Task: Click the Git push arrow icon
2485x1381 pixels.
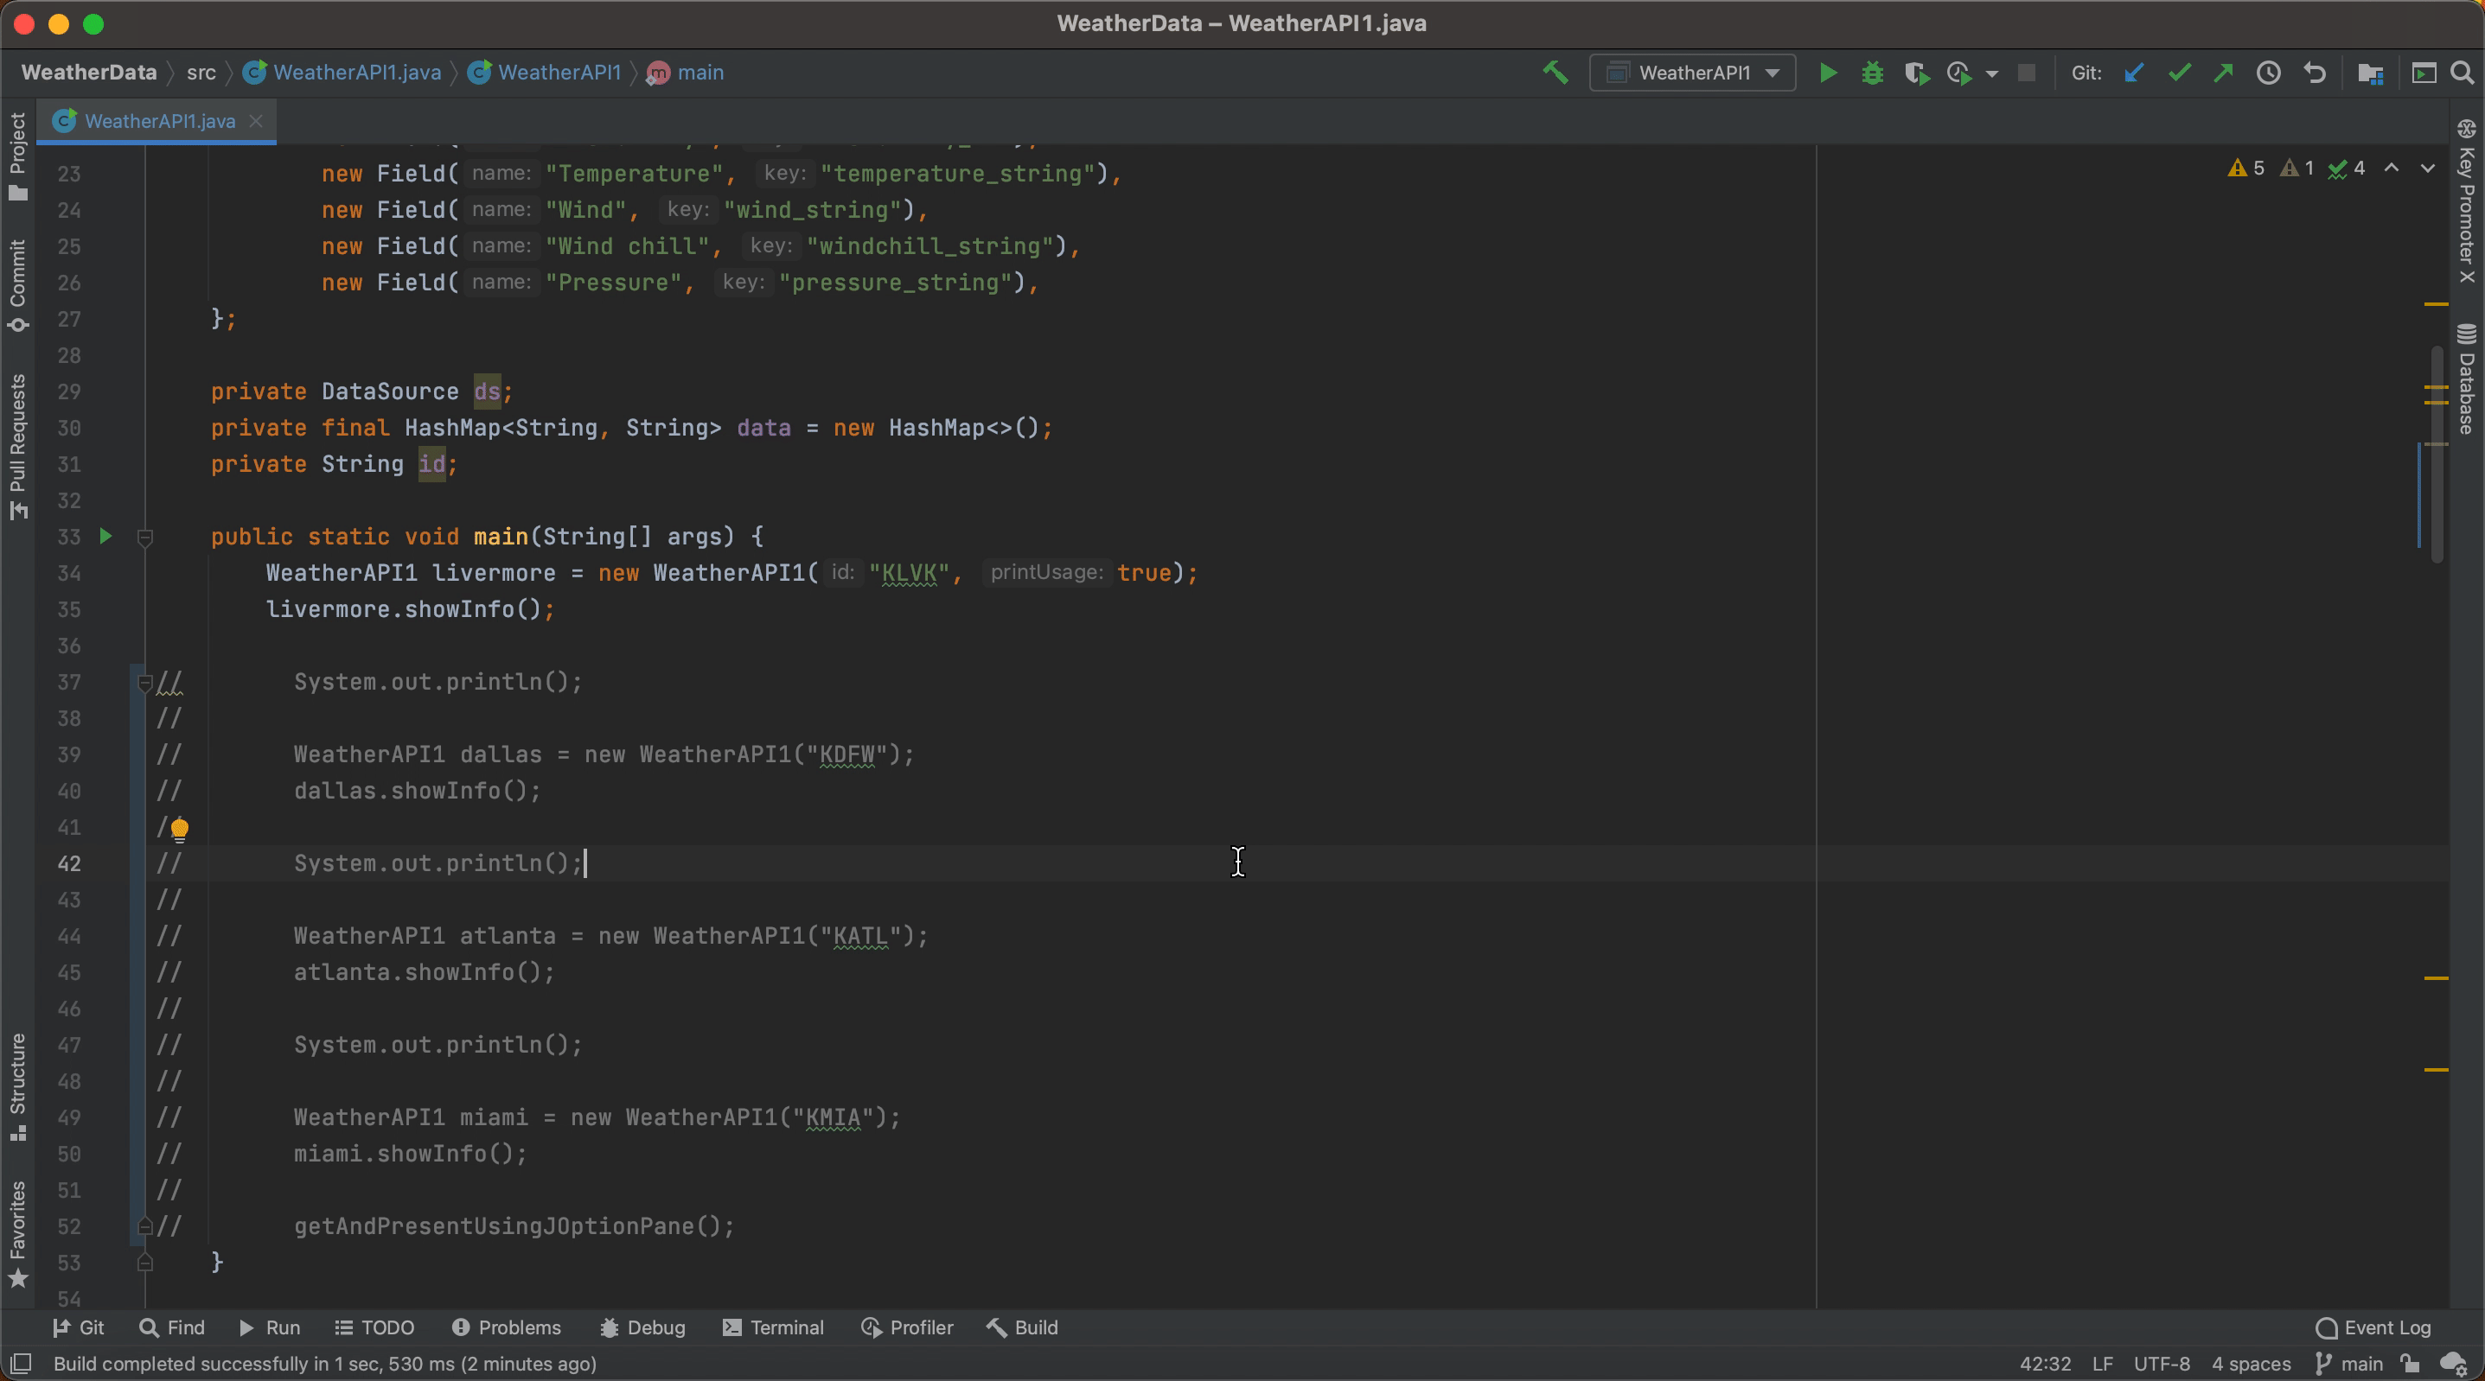Action: pos(2224,73)
